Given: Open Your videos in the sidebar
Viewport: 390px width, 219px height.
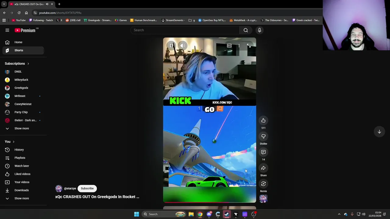Looking at the screenshot, I should pyautogui.click(x=23, y=182).
